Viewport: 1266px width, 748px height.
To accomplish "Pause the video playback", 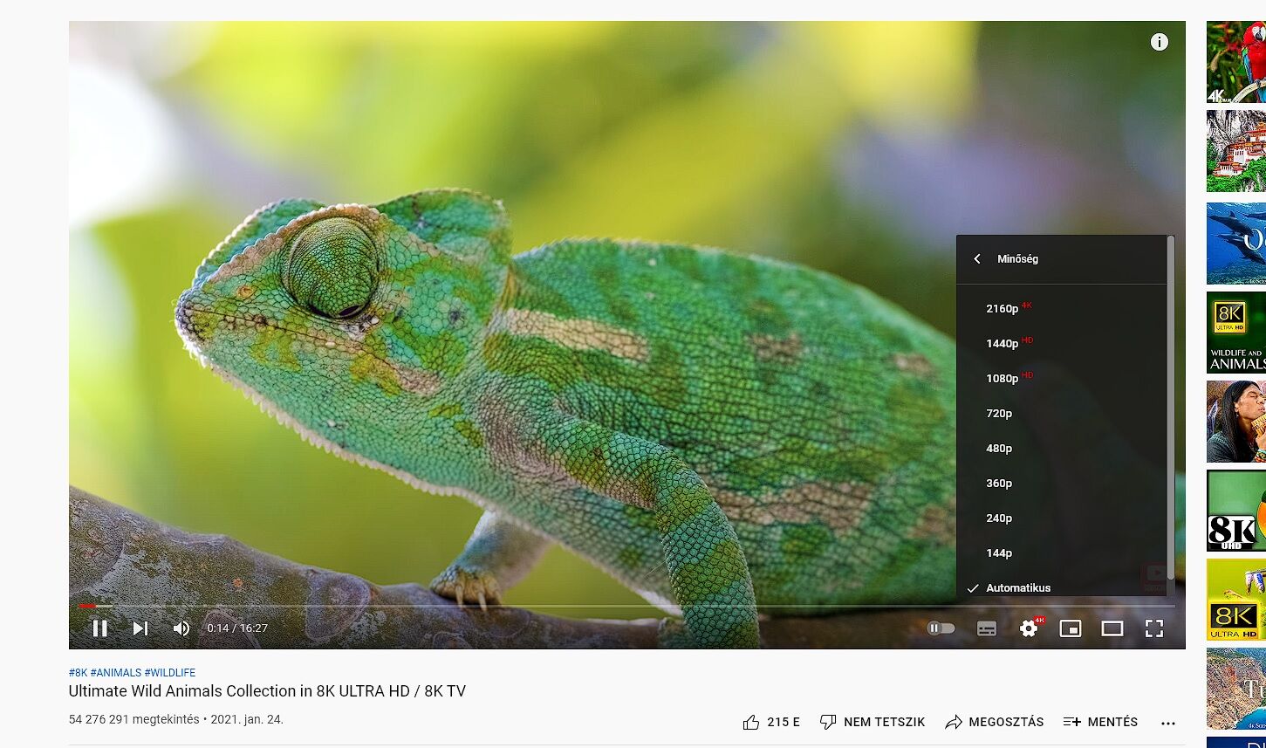I will tap(100, 628).
